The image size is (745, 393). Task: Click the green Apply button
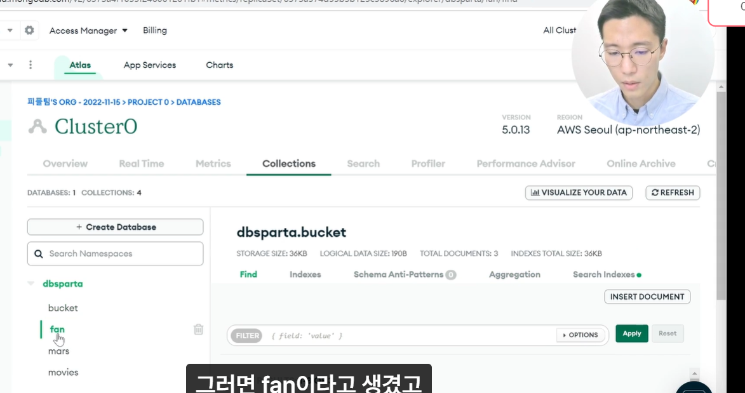tap(632, 333)
